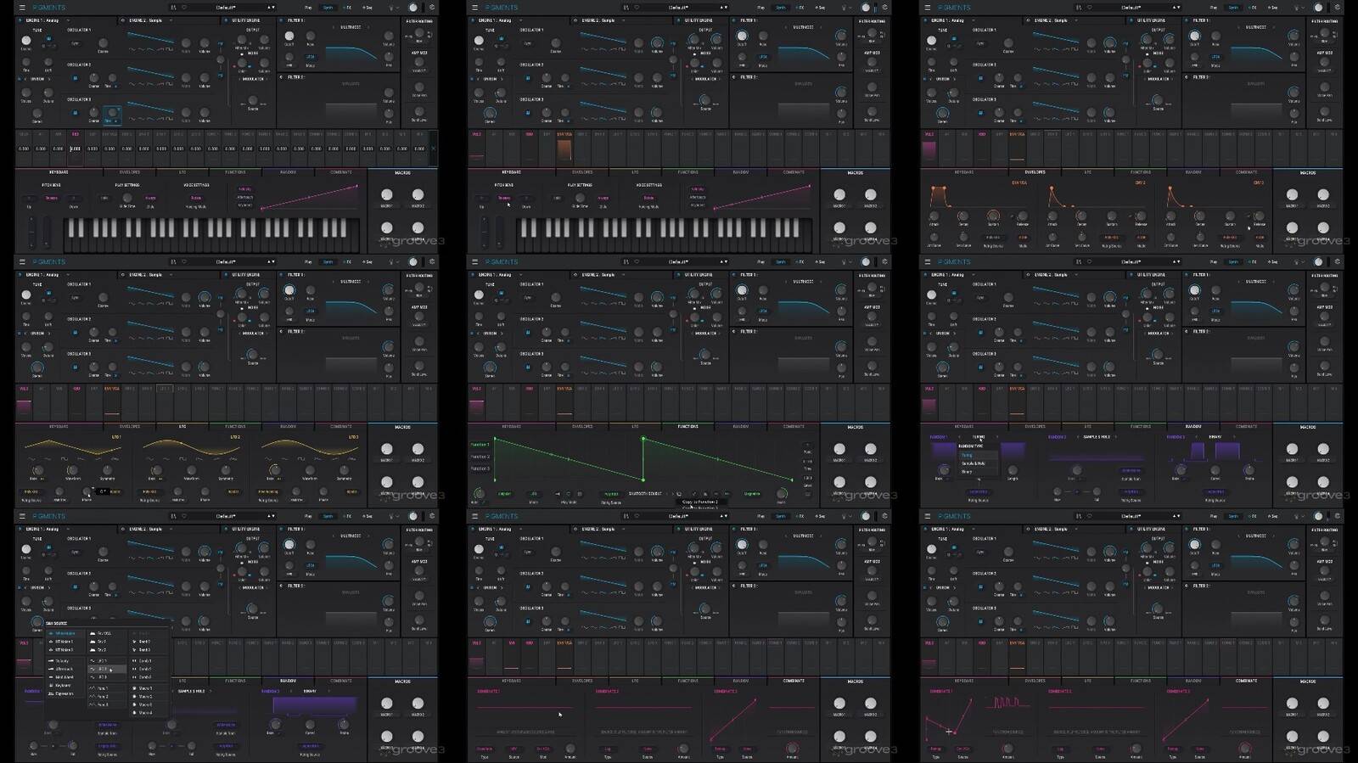Toggle Filter 1 power in the middle-left panel

pos(282,275)
